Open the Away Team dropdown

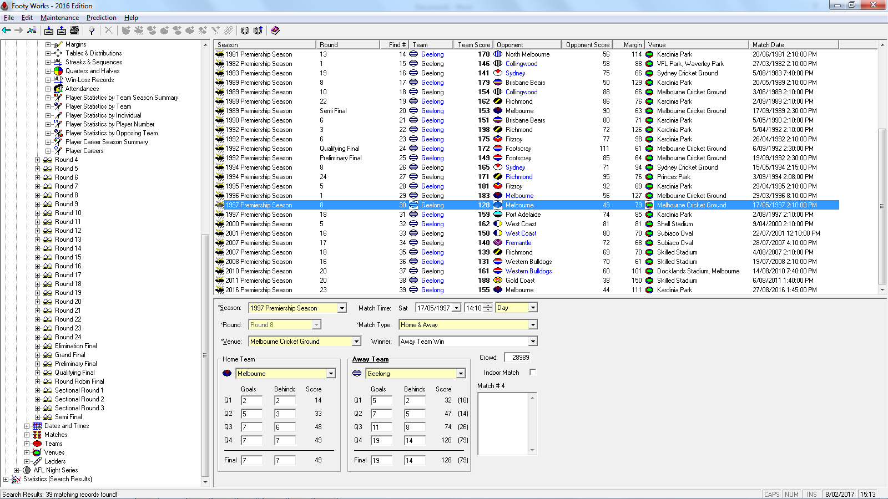(x=461, y=374)
